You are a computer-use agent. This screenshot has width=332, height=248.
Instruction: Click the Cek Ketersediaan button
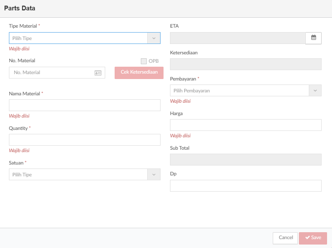[x=139, y=73]
